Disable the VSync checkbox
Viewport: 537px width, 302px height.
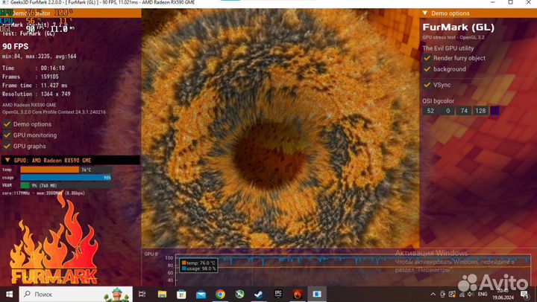pos(427,85)
